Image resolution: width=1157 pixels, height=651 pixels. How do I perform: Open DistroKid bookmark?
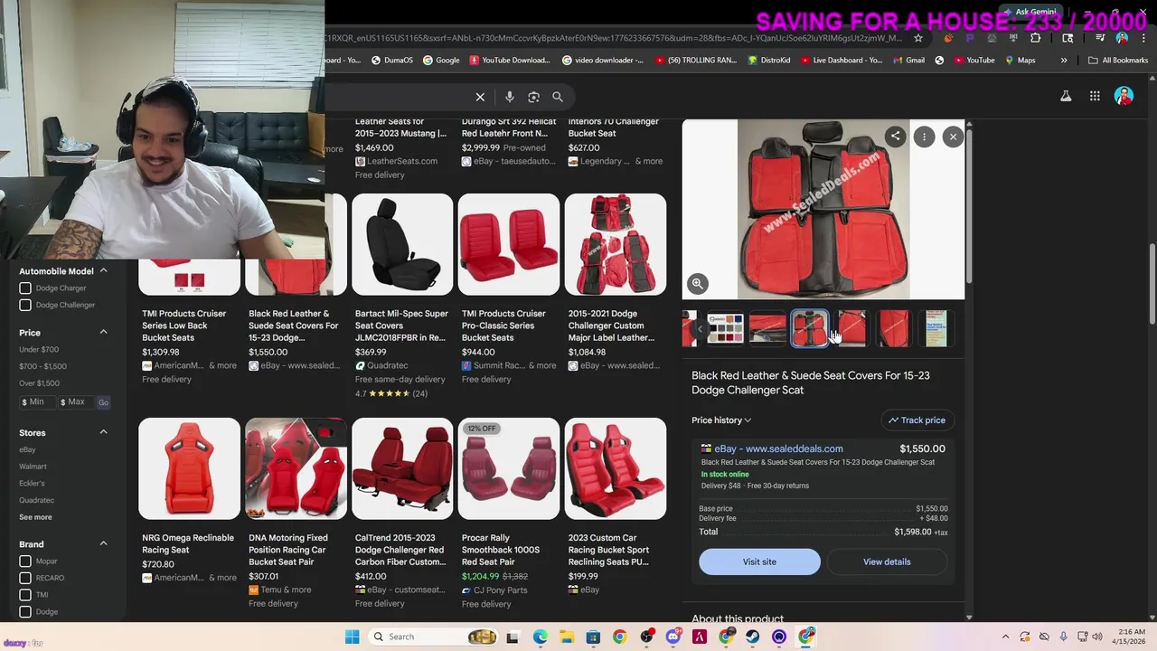click(x=770, y=61)
